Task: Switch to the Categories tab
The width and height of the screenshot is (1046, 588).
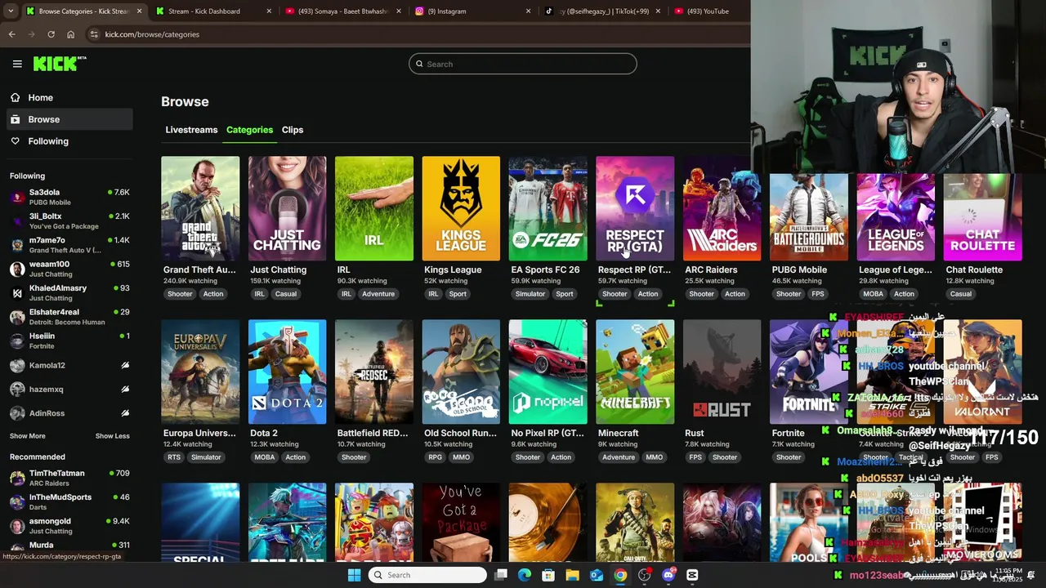Action: point(249,130)
